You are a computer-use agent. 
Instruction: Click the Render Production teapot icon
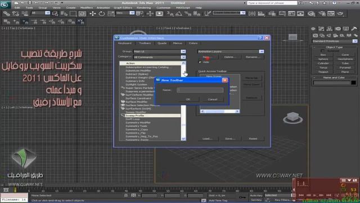(x=340, y=14)
